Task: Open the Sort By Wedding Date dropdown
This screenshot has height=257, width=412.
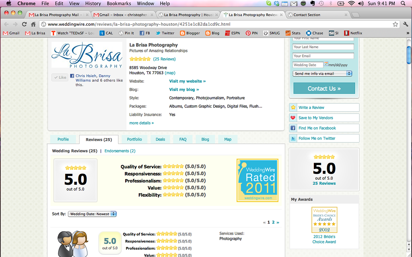Action: pos(92,214)
